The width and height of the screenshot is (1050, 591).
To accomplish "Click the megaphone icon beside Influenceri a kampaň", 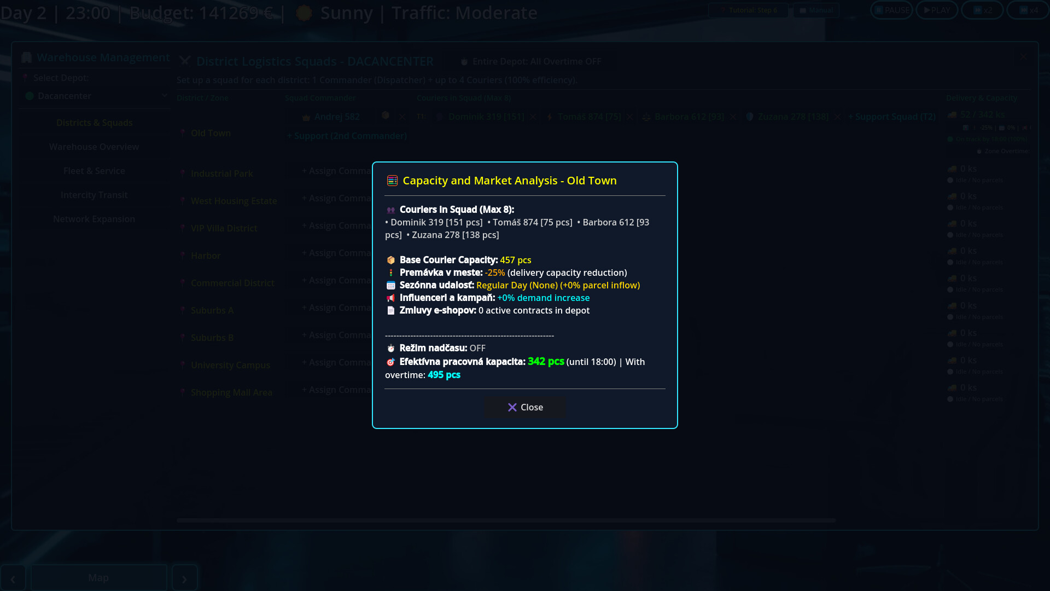I will coord(390,298).
